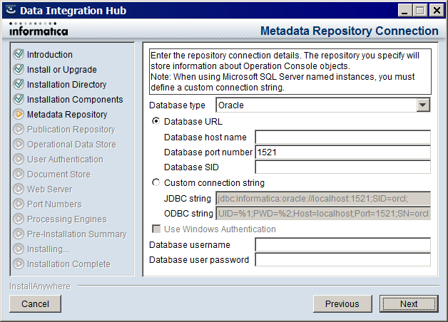This screenshot has height=322, width=448.
Task: Open the Database type dropdown arrow
Action: tap(423, 105)
